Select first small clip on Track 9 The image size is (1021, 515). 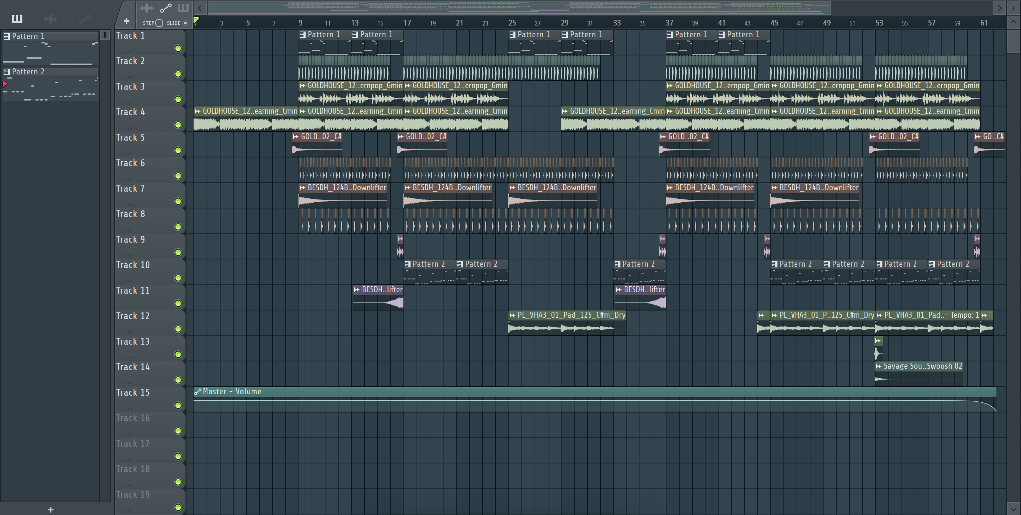(400, 246)
